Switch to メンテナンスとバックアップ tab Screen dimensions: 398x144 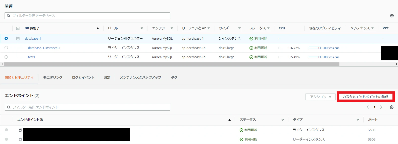[x=140, y=77]
